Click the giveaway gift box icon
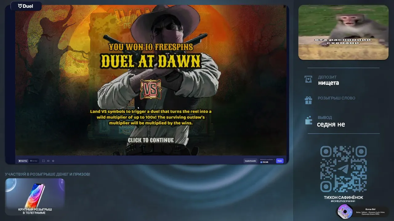Image resolution: width=394 pixels, height=221 pixels. pyautogui.click(x=308, y=100)
